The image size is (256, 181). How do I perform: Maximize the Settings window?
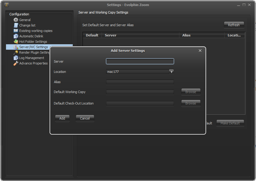(244, 5)
